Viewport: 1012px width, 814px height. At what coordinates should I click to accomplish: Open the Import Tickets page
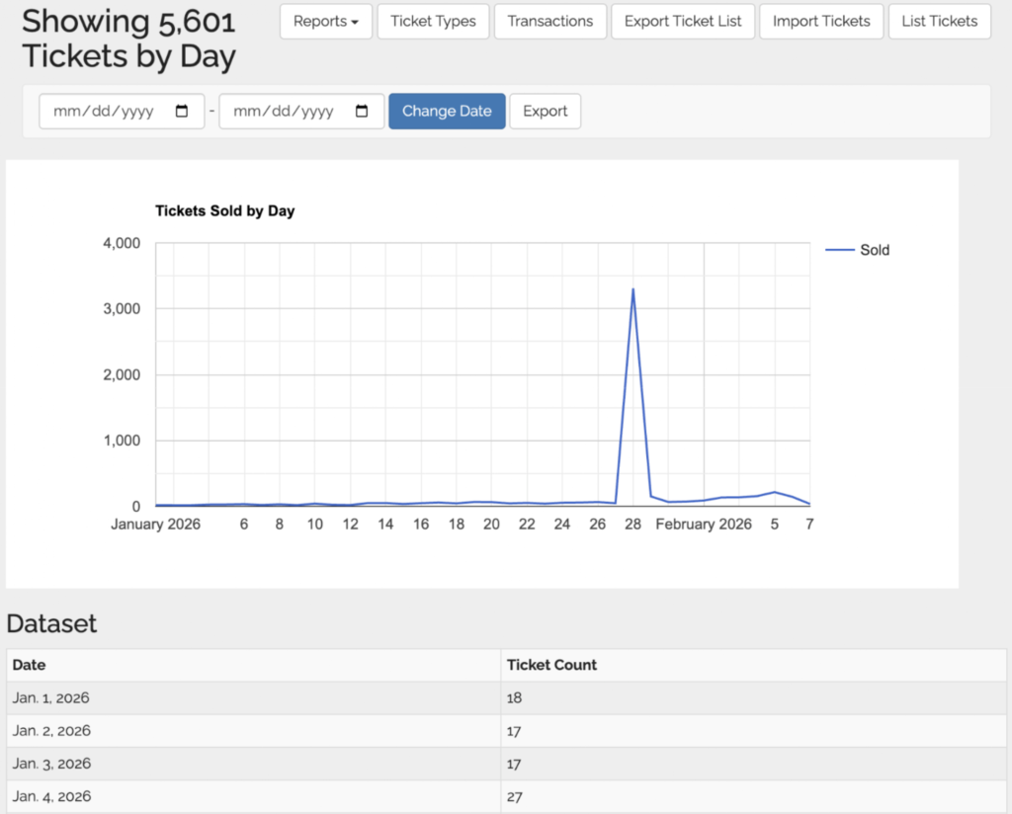coord(820,21)
